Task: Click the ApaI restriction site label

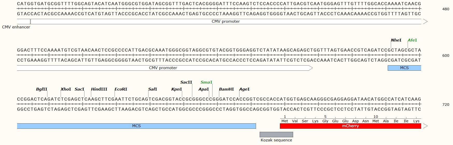Action: tap(204, 89)
